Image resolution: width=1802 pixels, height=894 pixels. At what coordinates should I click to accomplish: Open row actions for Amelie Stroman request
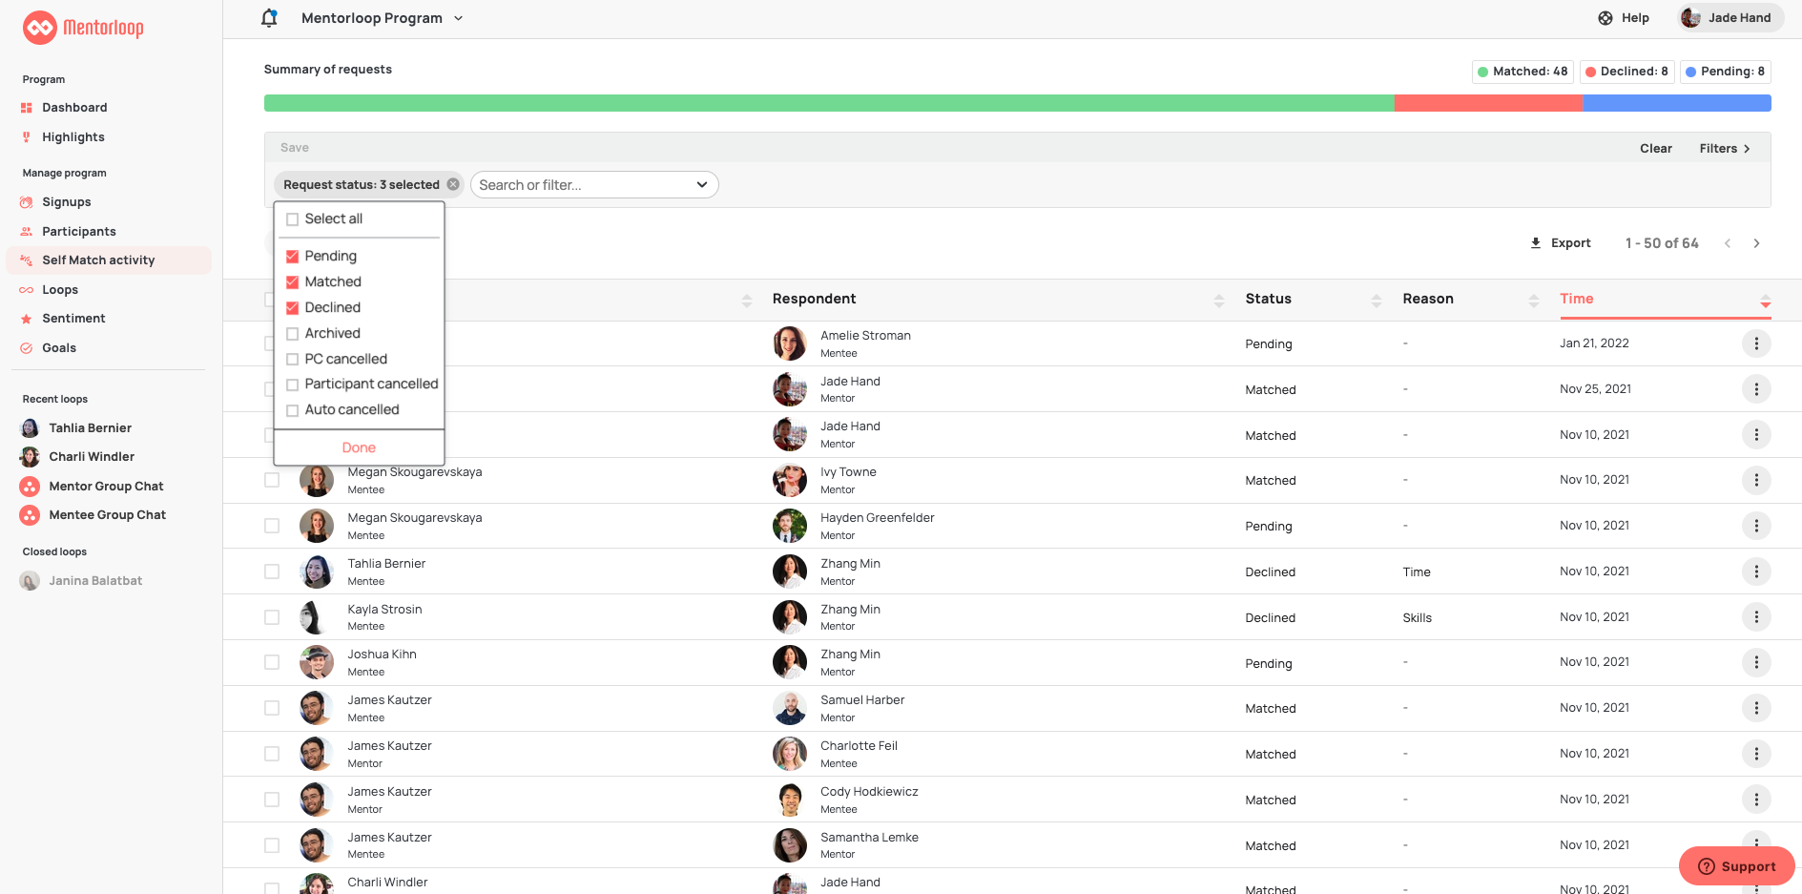pos(1756,343)
